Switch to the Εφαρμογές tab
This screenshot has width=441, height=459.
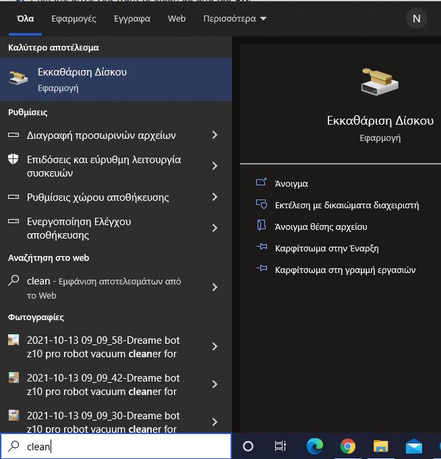coord(73,19)
